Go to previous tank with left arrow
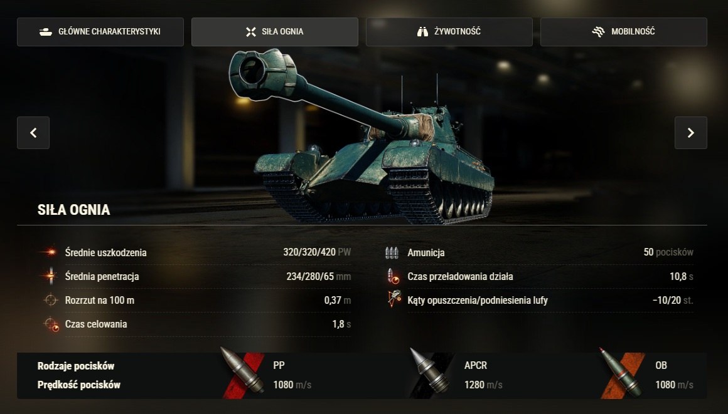Image resolution: width=728 pixels, height=414 pixels. (33, 133)
